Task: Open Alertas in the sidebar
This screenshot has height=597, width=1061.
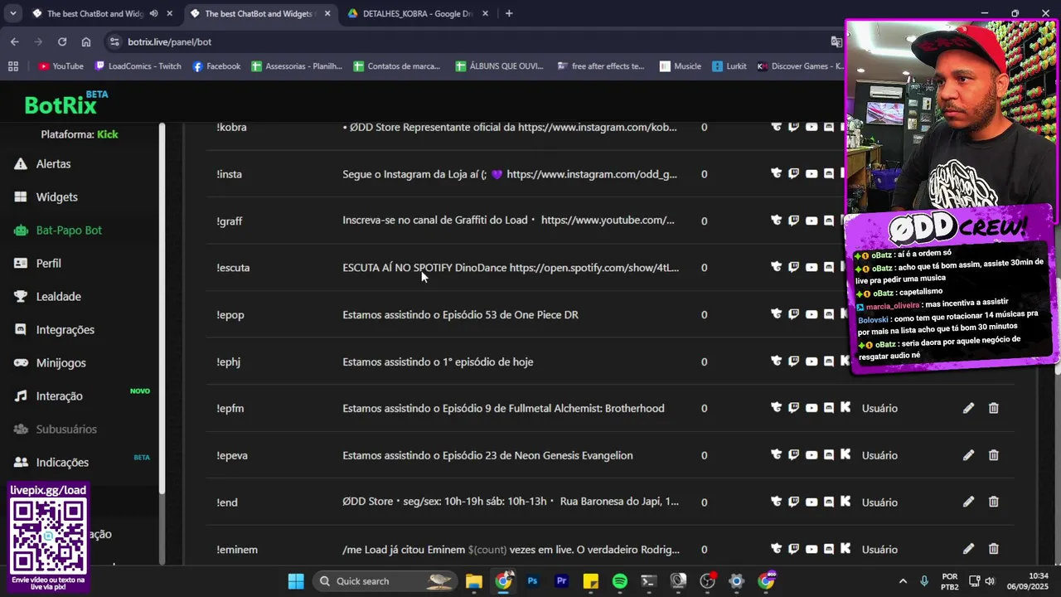Action: (53, 164)
